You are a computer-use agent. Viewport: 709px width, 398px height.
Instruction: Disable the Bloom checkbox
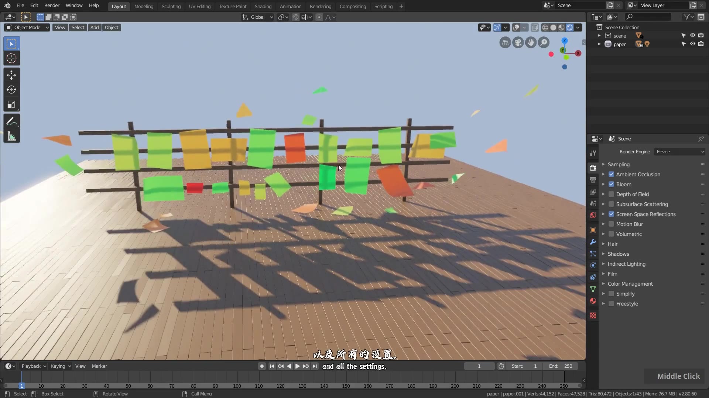611,184
